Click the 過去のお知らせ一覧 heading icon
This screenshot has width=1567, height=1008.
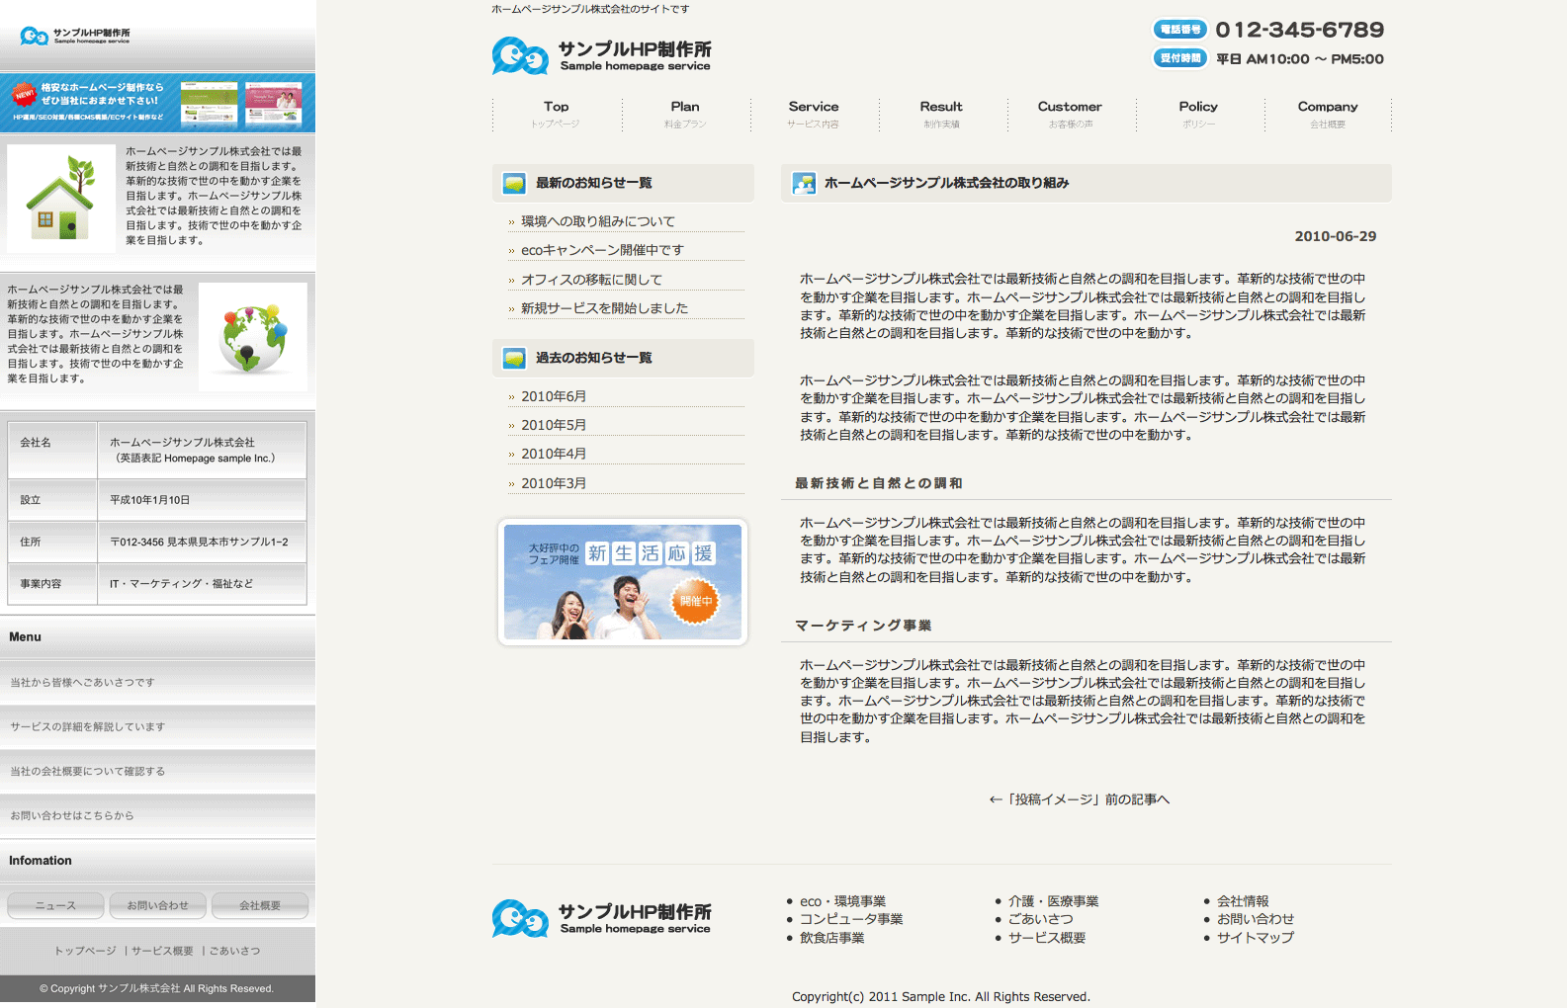(514, 358)
